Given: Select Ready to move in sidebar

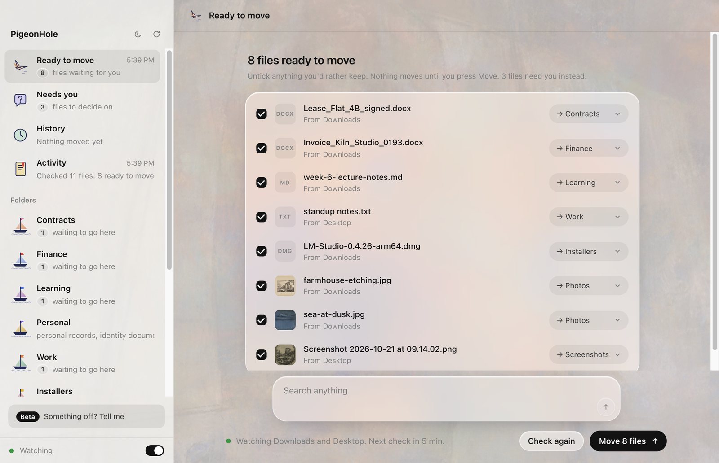Looking at the screenshot, I should coord(82,66).
